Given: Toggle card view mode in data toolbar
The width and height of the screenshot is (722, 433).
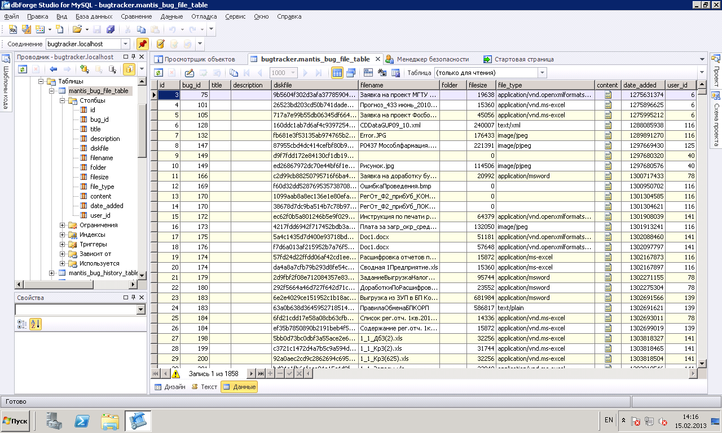Looking at the screenshot, I should [350, 73].
